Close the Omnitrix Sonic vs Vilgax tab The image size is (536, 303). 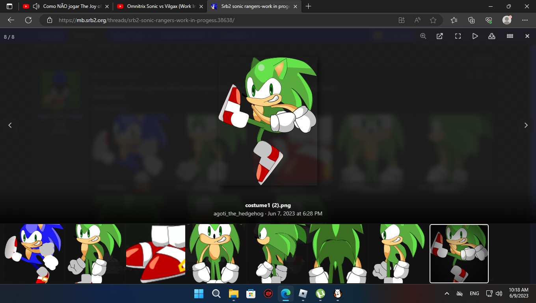[x=201, y=6]
